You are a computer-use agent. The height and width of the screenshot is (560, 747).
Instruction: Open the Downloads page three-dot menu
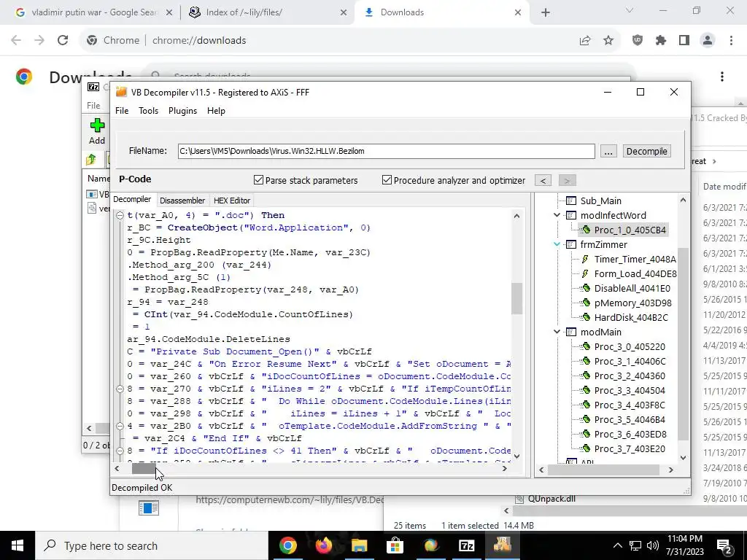[722, 77]
